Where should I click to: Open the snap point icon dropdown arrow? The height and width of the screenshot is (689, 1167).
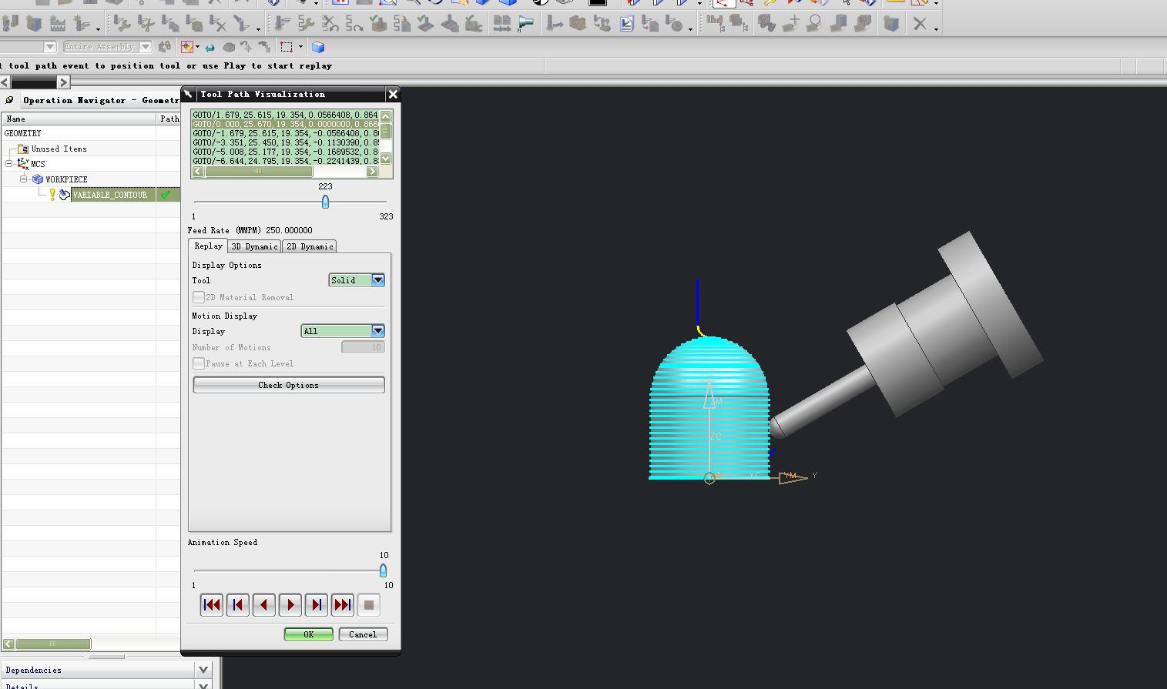197,47
